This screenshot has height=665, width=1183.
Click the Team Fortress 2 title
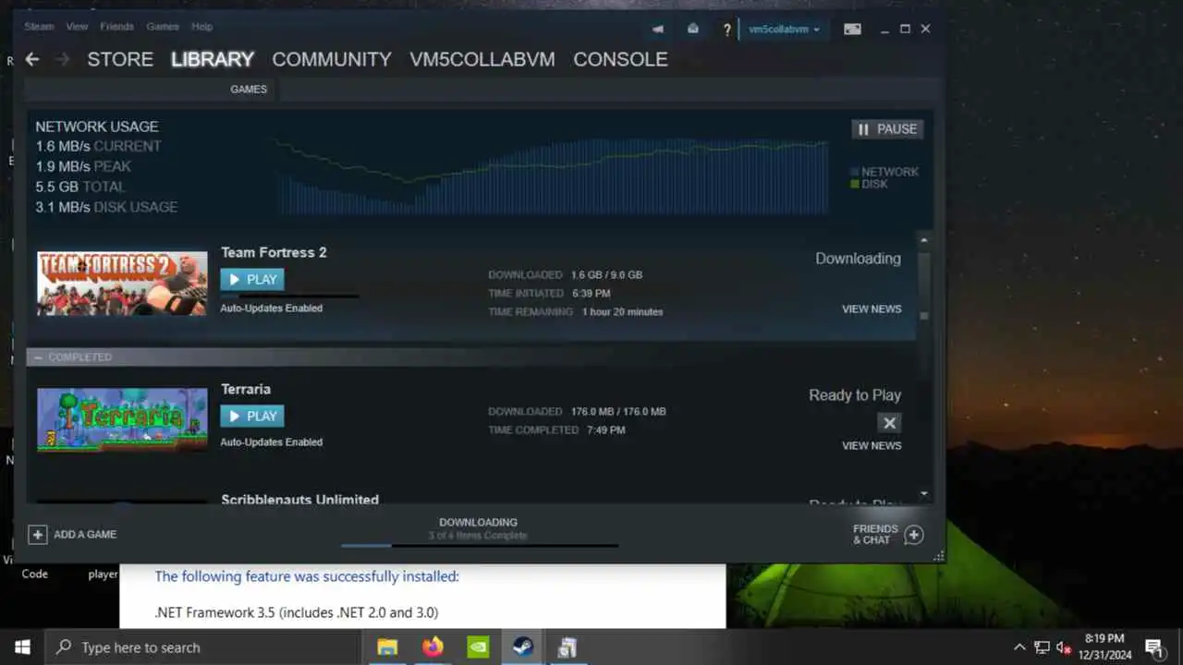pos(274,252)
